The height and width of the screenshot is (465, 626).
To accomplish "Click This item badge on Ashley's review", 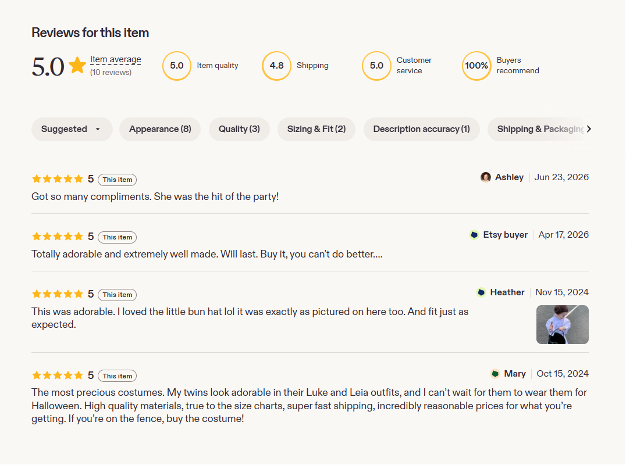I will 118,180.
